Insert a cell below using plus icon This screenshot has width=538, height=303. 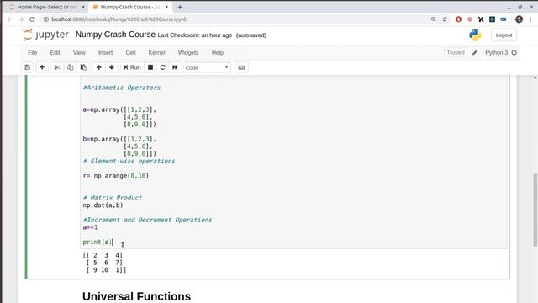[x=42, y=67]
